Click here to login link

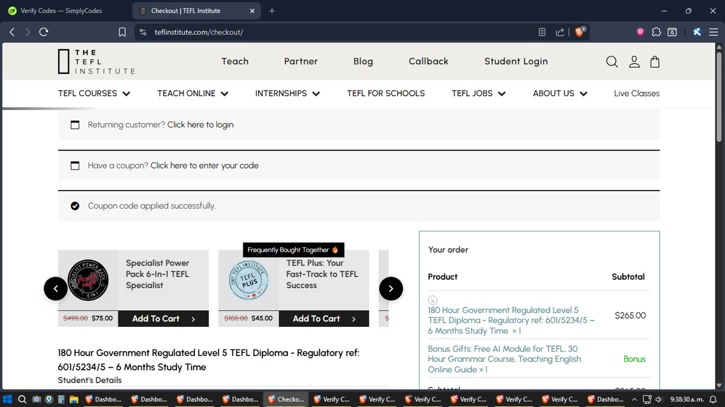click(200, 125)
